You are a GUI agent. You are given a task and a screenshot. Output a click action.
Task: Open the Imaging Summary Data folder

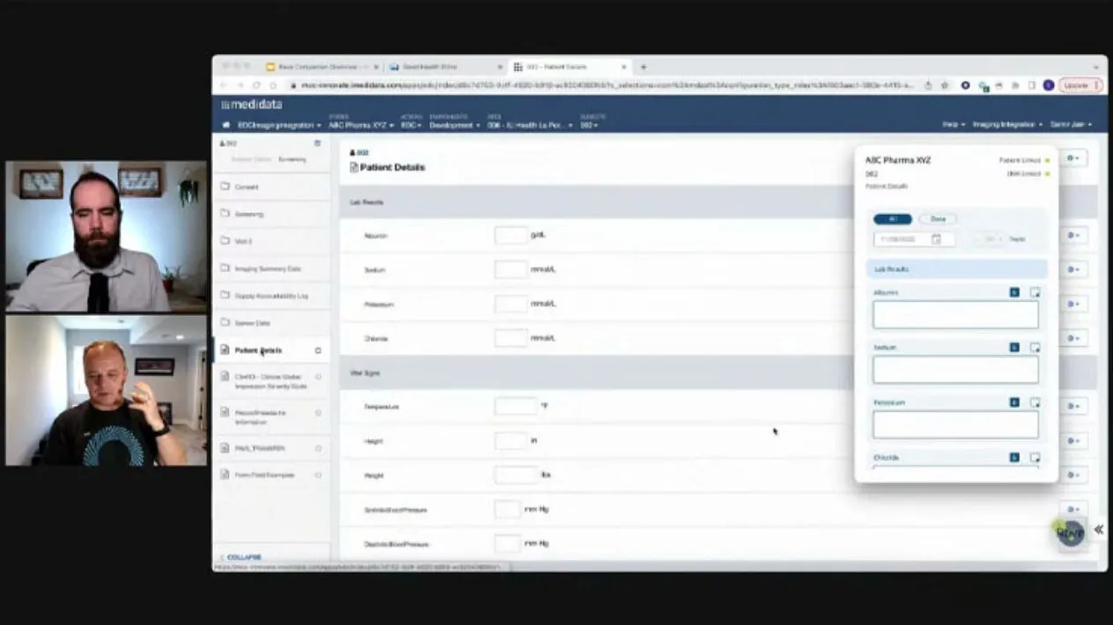pos(267,268)
